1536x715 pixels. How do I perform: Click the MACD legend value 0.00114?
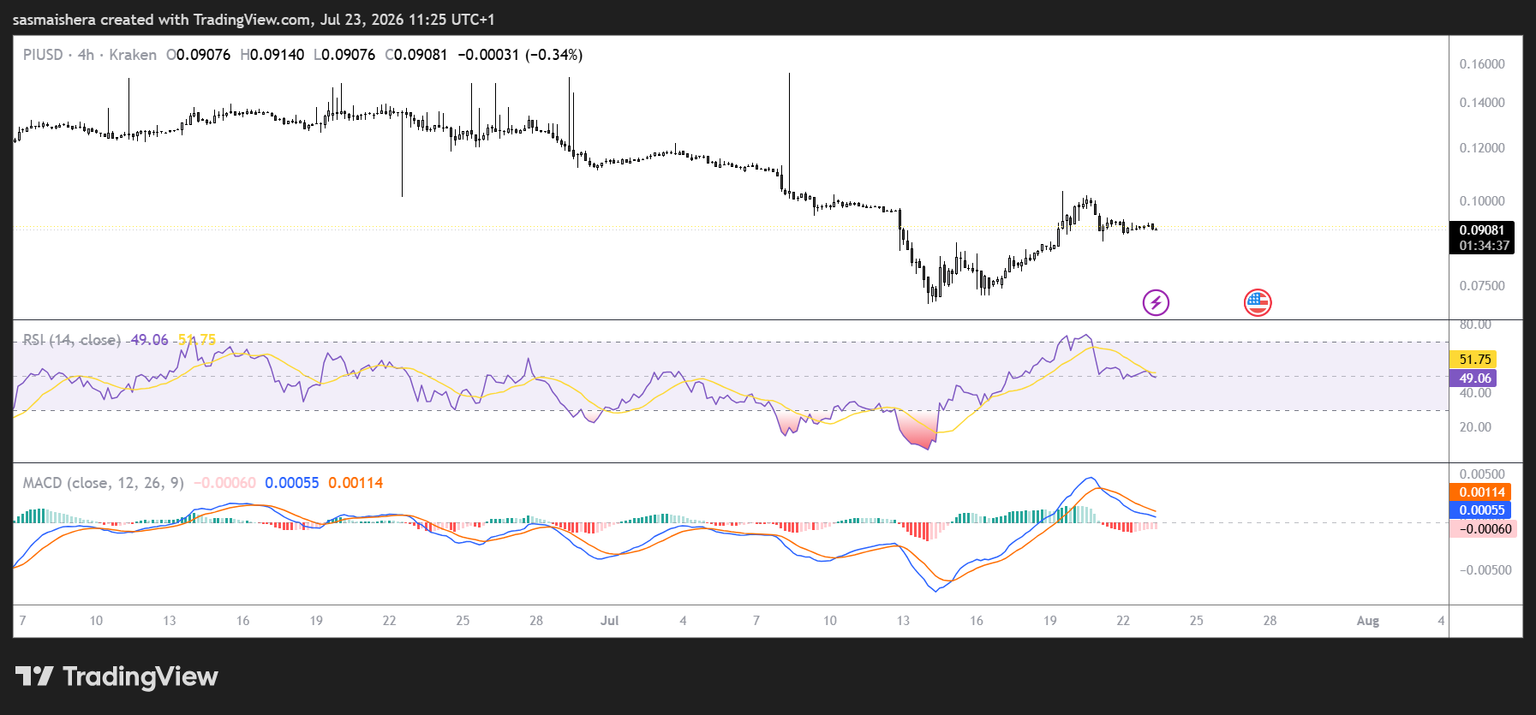coord(356,483)
